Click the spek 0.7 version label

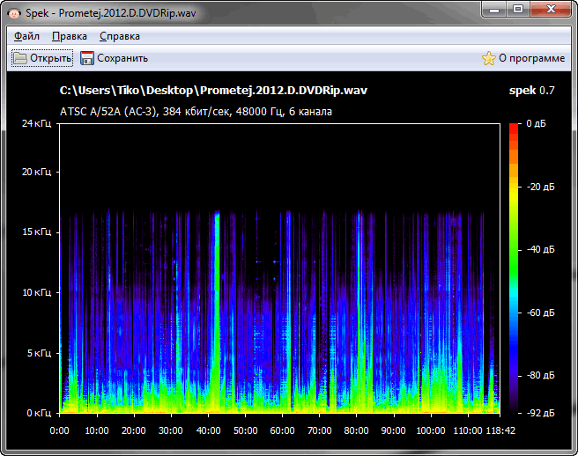531,91
